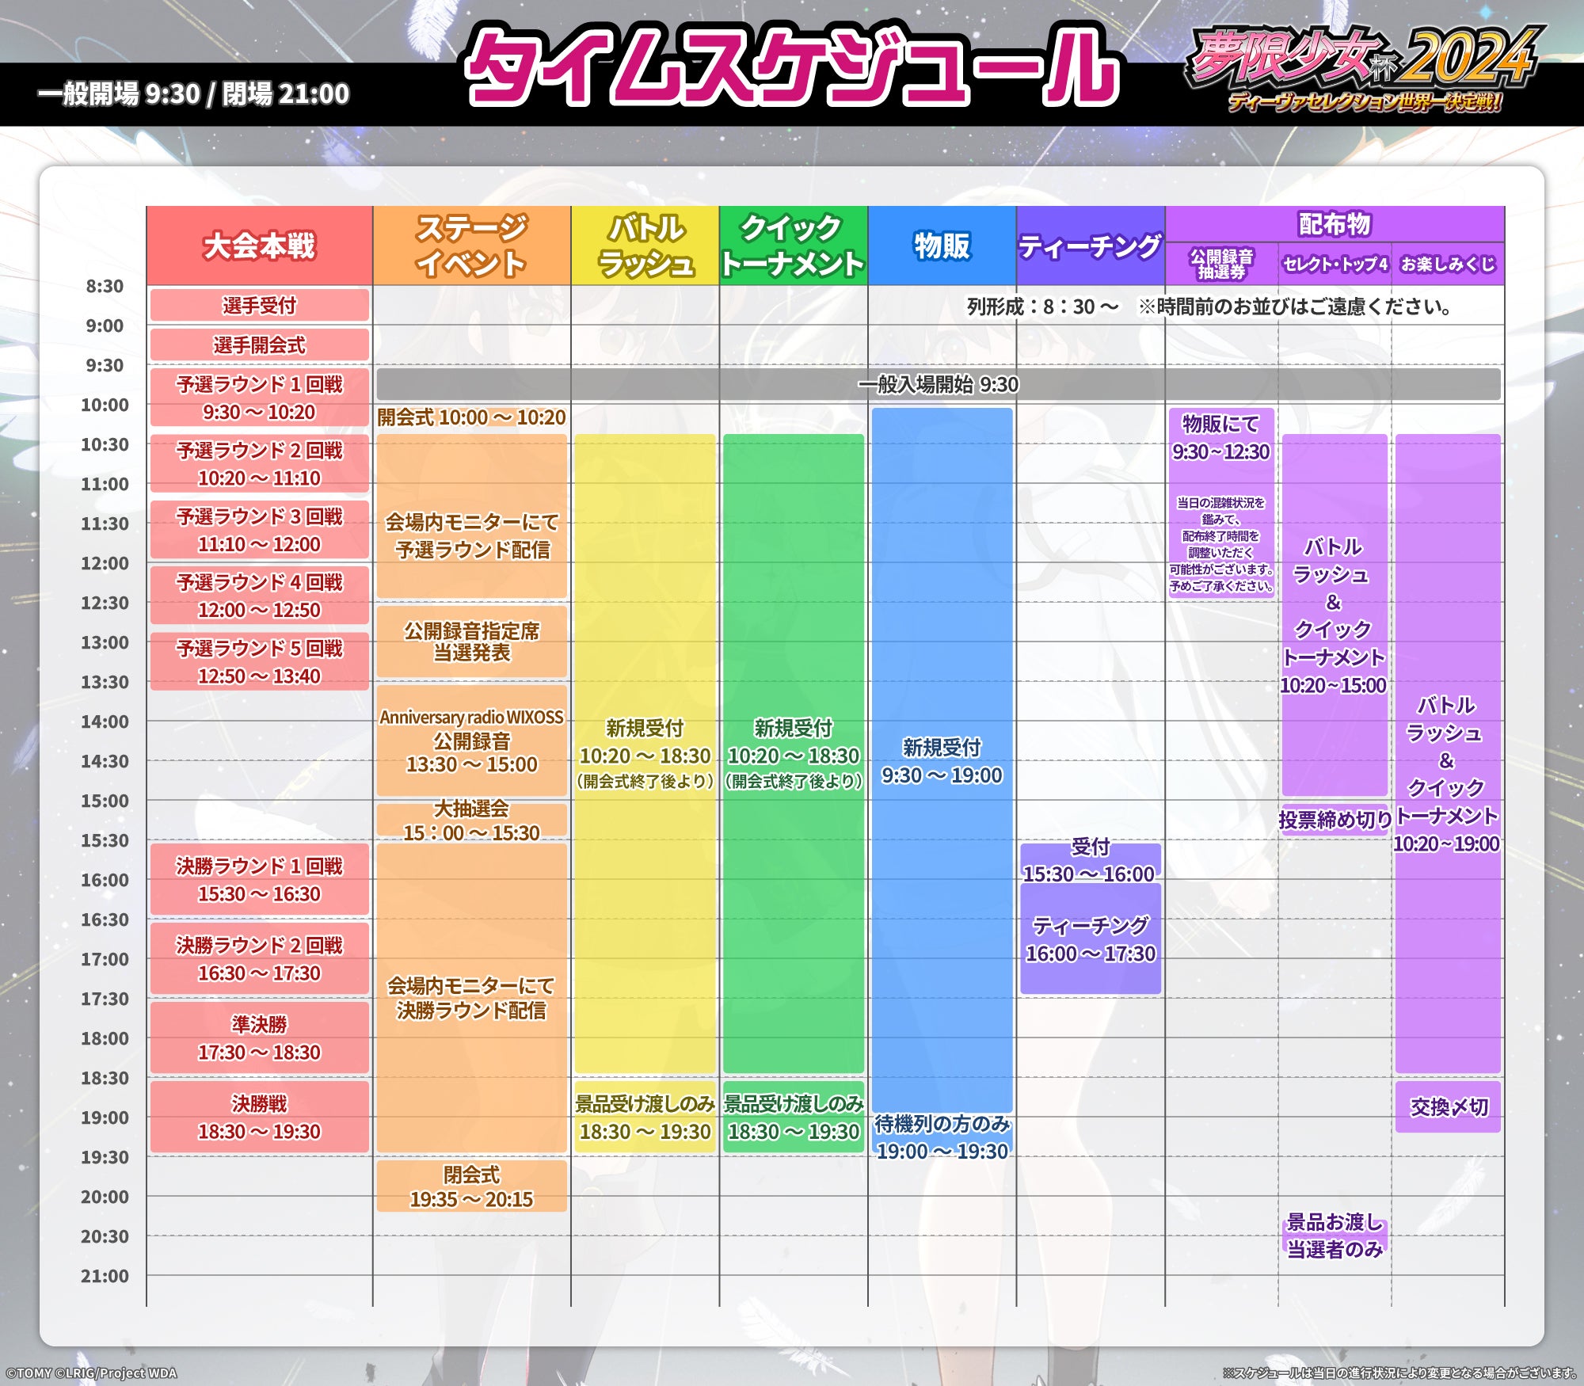Select the 大会本戦 column header
This screenshot has height=1386, width=1584.
click(259, 246)
